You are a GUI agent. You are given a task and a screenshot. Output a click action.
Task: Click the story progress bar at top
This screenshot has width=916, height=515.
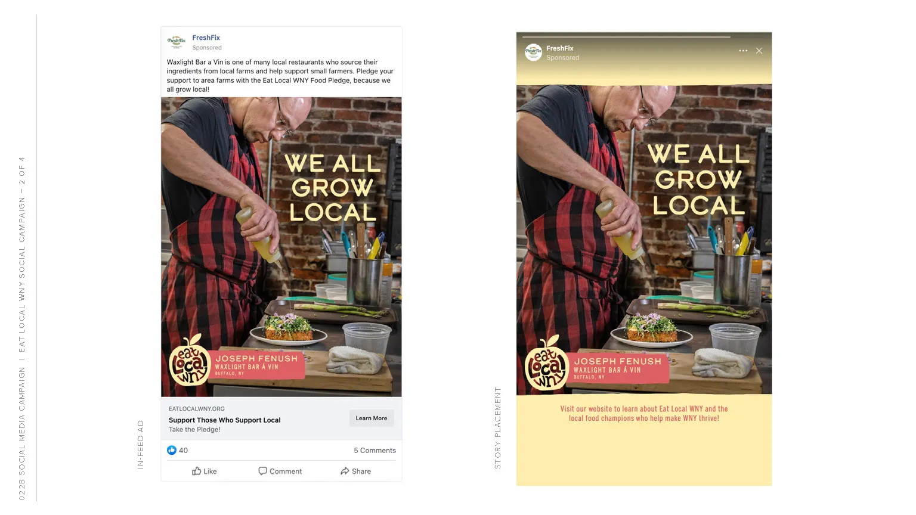point(627,37)
